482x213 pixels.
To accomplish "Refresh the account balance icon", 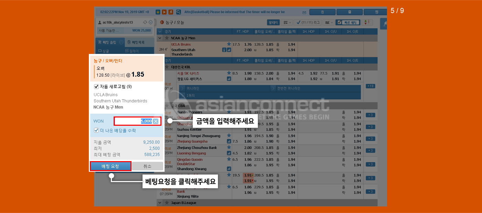I will [145, 22].
